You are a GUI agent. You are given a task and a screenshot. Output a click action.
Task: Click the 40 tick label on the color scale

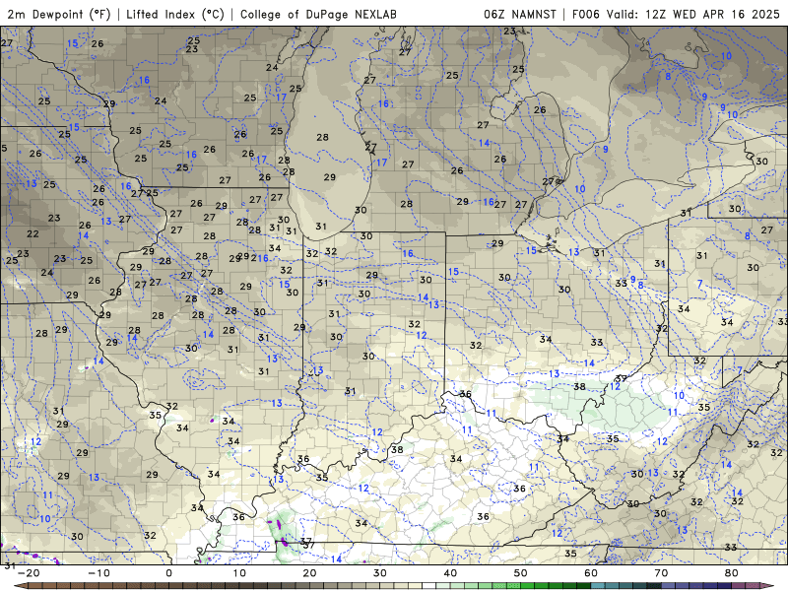(x=450, y=573)
